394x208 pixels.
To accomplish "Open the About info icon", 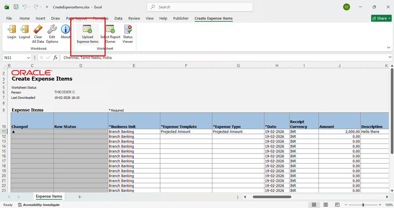I will point(65,29).
